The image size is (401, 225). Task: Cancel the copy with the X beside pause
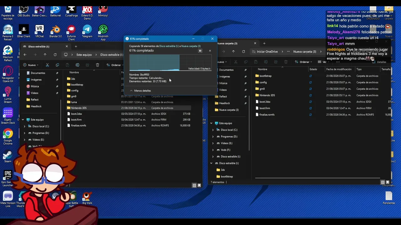click(x=210, y=51)
